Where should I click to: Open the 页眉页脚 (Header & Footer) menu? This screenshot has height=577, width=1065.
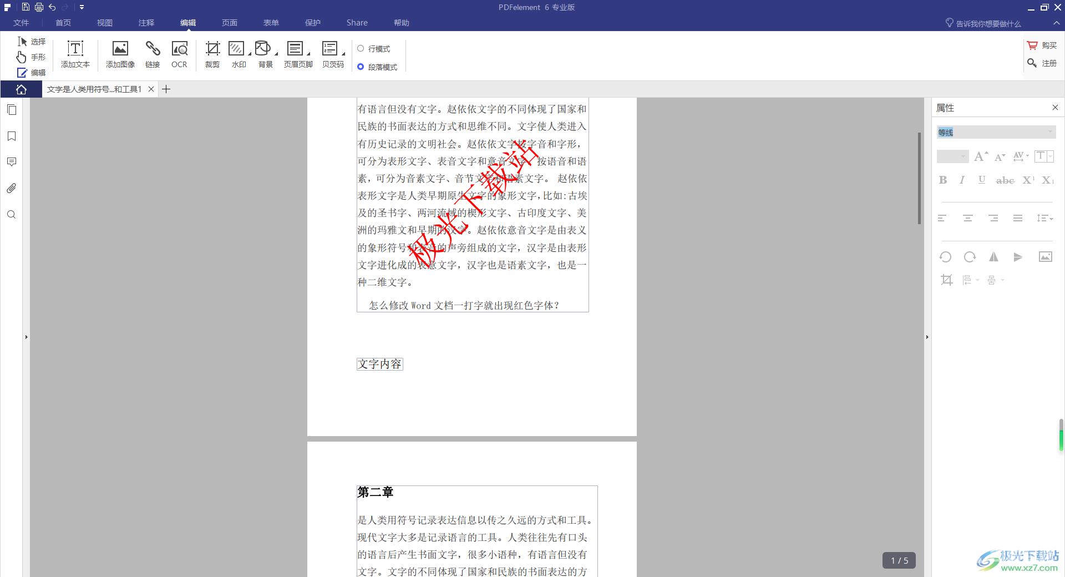(x=298, y=54)
